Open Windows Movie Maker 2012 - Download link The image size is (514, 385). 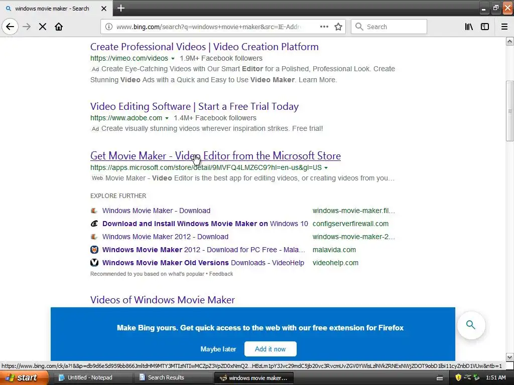click(x=165, y=237)
